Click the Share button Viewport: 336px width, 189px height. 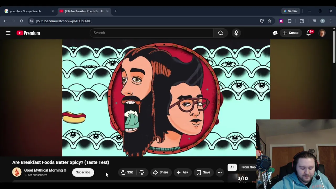160,172
